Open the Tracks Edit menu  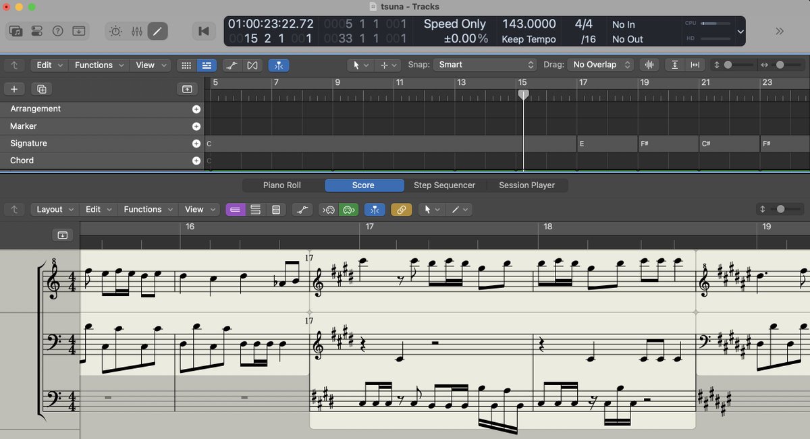(x=49, y=65)
